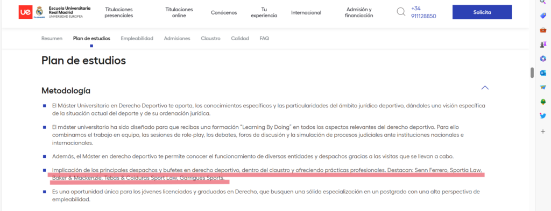Click the Universidad Europea Real Madrid logo
The height and width of the screenshot is (211, 551).
pyautogui.click(x=54, y=12)
